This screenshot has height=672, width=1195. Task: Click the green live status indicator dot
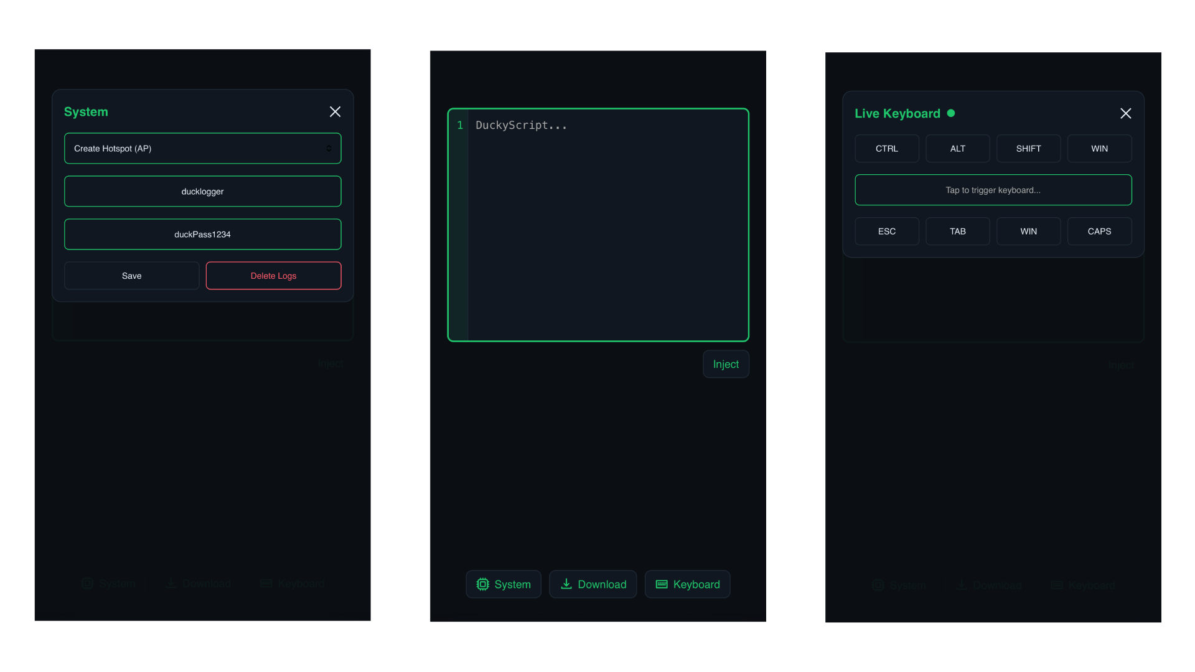click(950, 113)
